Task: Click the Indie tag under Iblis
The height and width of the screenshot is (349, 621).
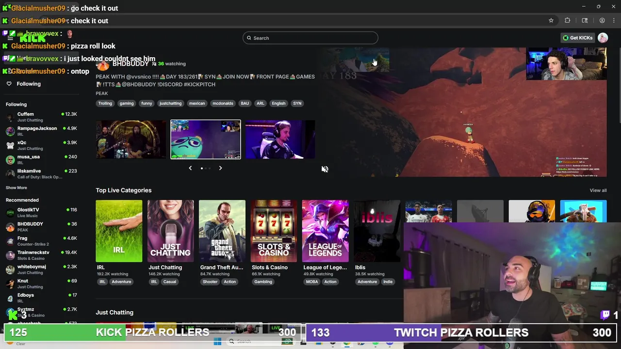Action: 388,282
